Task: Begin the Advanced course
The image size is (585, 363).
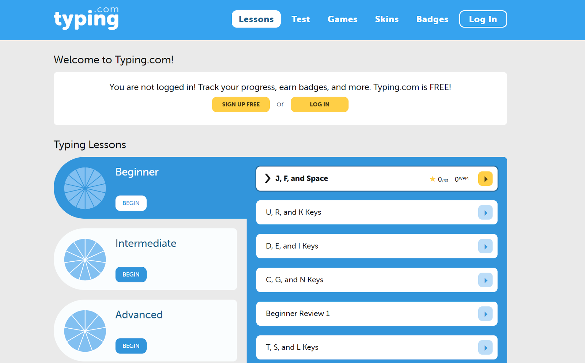Action: click(131, 346)
